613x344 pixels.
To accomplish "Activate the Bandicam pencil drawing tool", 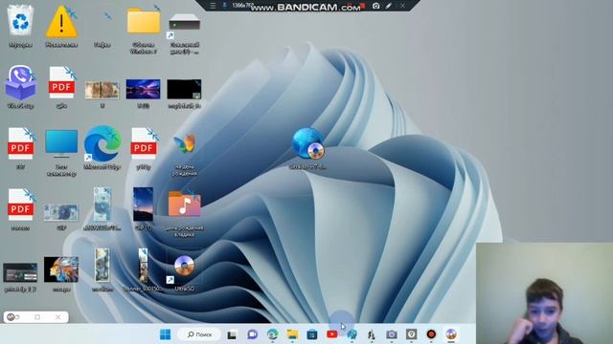I will pyautogui.click(x=389, y=6).
